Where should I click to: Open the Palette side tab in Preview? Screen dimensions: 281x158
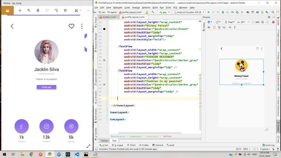click(204, 27)
